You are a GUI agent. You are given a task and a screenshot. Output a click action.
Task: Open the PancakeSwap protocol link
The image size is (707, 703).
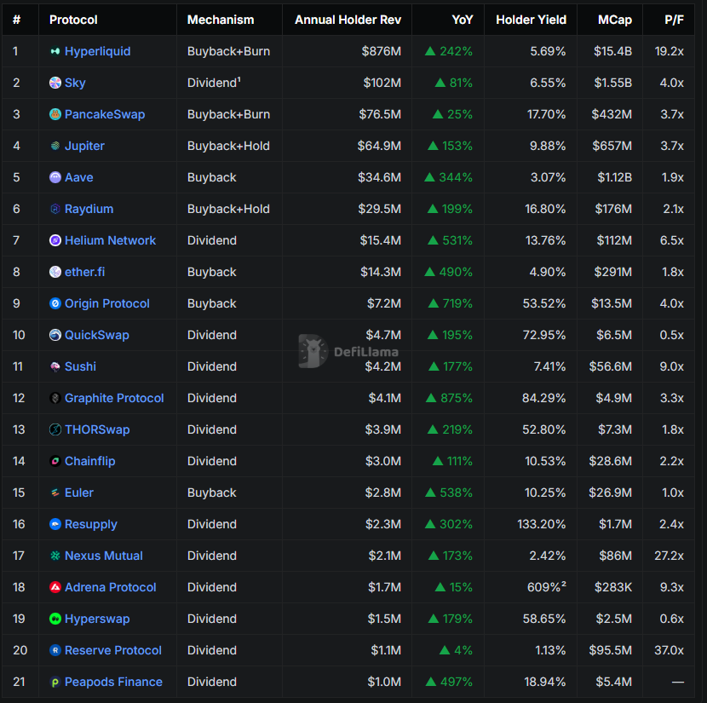[105, 114]
